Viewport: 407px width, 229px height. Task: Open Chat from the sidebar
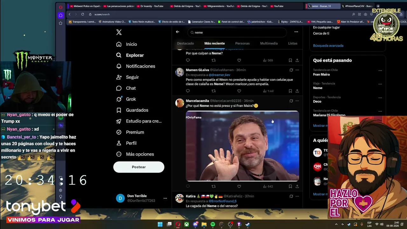(x=126, y=88)
